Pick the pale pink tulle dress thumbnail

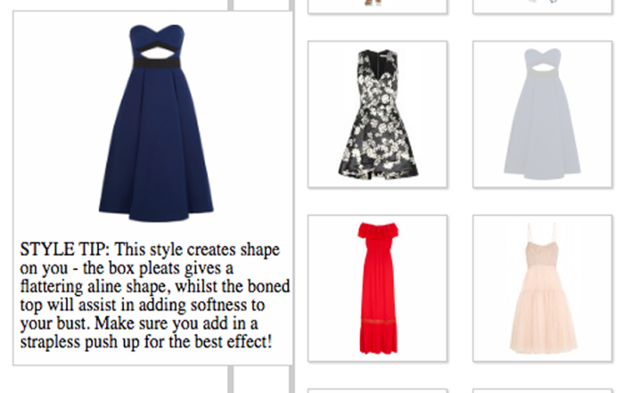coord(542,289)
